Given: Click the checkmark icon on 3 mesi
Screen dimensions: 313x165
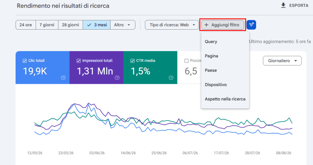Looking at the screenshot, I should click(89, 25).
